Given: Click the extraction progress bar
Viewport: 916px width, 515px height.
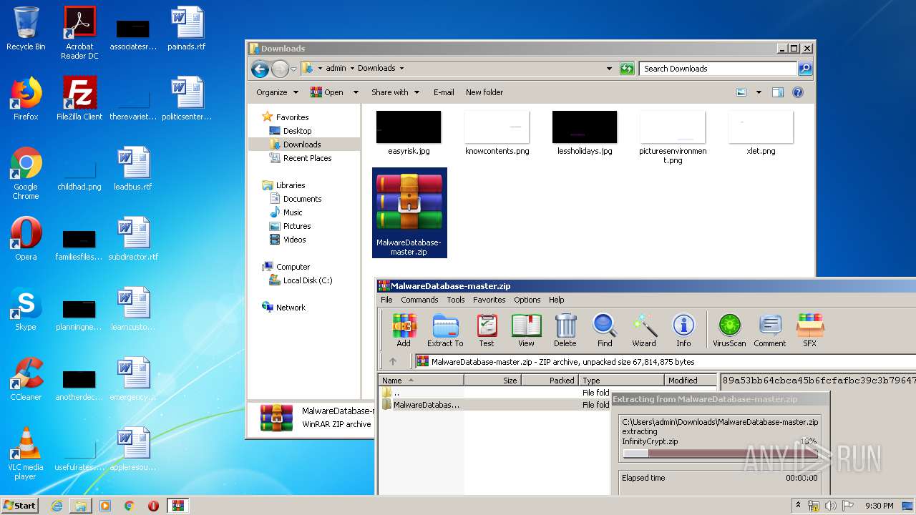Looking at the screenshot, I should point(721,453).
